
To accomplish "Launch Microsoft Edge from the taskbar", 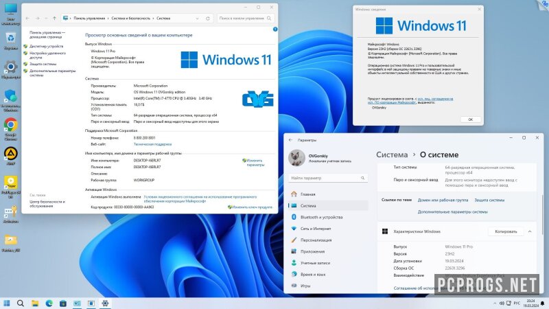I will (x=49, y=303).
